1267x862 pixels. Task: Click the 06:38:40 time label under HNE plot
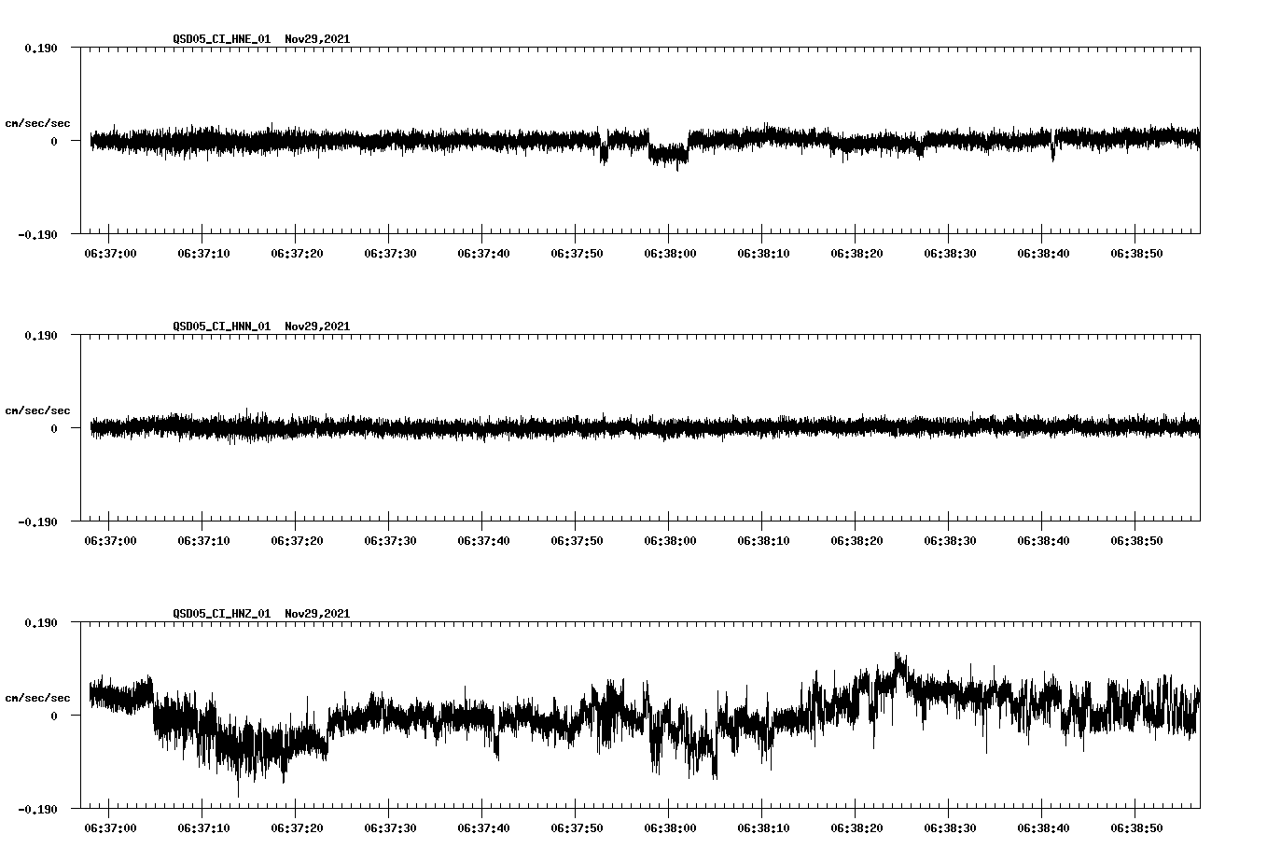1043,254
